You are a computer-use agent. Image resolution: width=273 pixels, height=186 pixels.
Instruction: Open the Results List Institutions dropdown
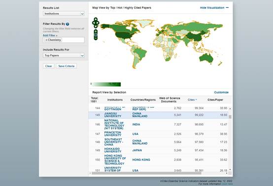64,14
